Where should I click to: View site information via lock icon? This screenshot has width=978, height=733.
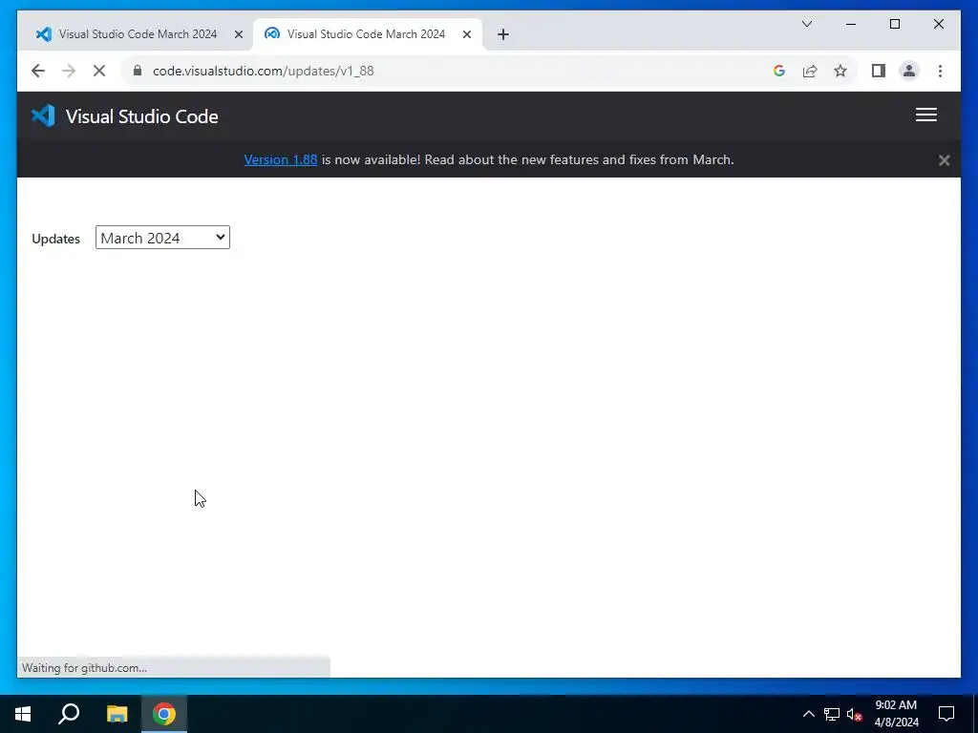138,71
